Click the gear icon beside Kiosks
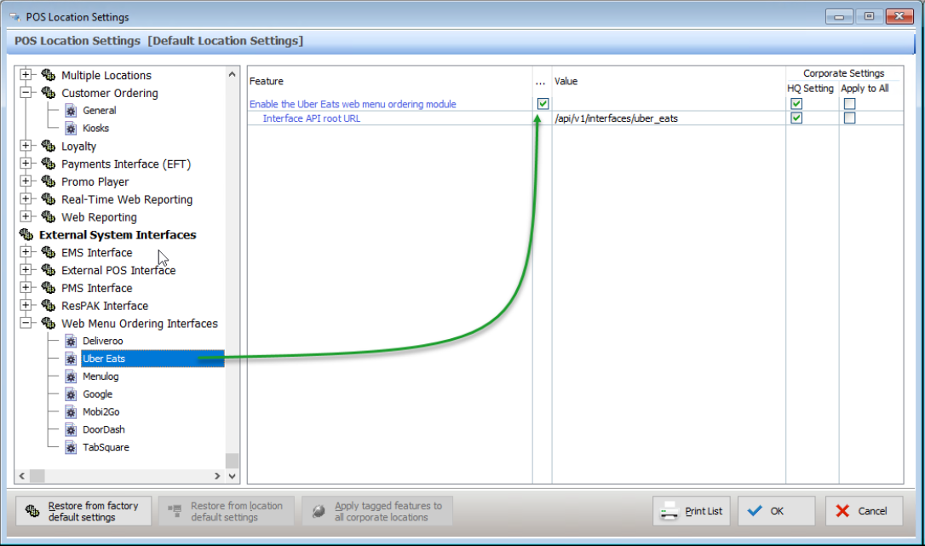 pos(71,129)
